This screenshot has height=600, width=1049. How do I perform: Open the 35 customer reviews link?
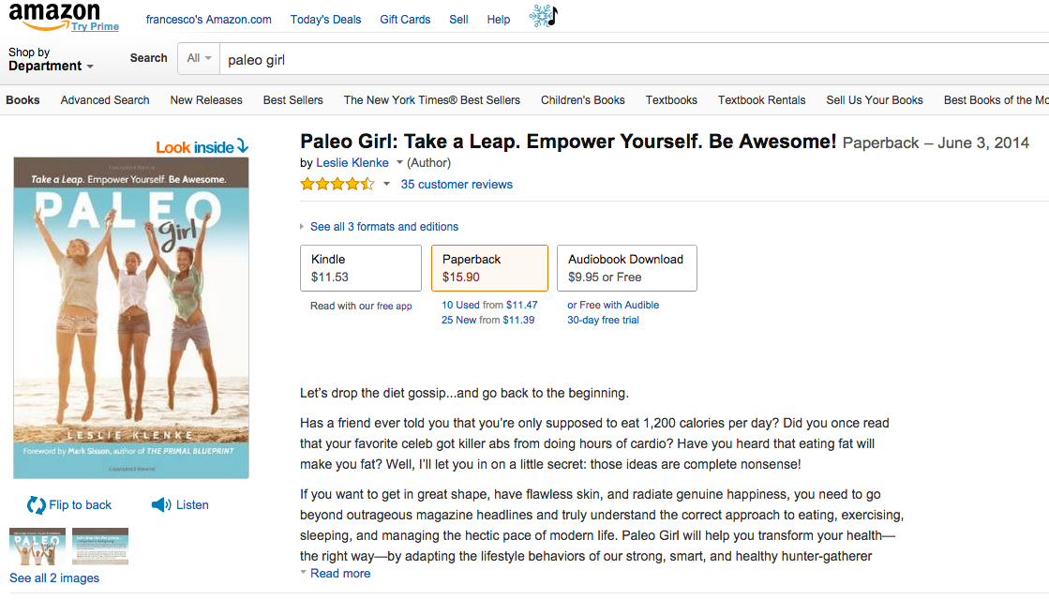point(457,185)
